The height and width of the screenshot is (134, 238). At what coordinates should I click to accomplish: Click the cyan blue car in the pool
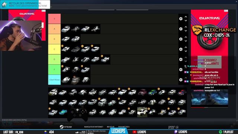pos(63,112)
